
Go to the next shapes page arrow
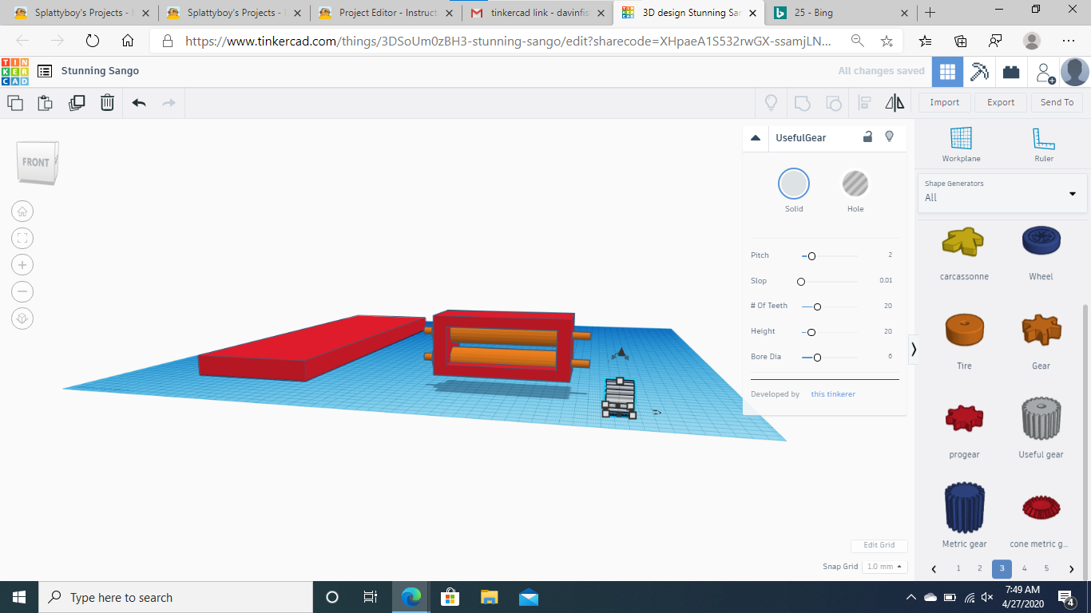(x=1071, y=569)
